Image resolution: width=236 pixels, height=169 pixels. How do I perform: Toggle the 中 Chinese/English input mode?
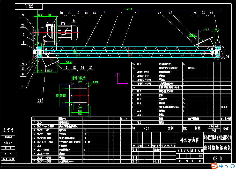pyautogui.click(x=221, y=166)
